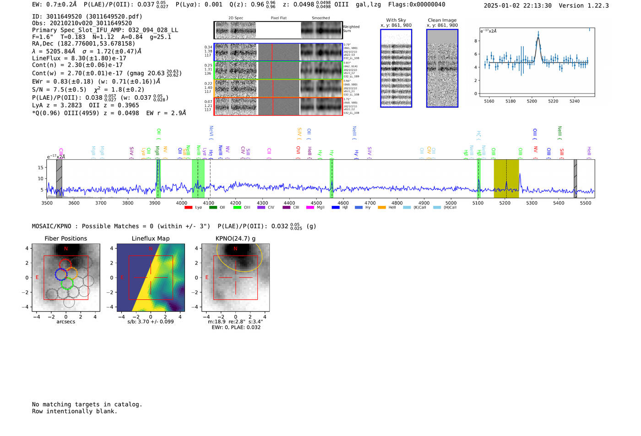Click the 'Pixel Flat' column header
Viewport: 641px width, 436px height.
279,18
